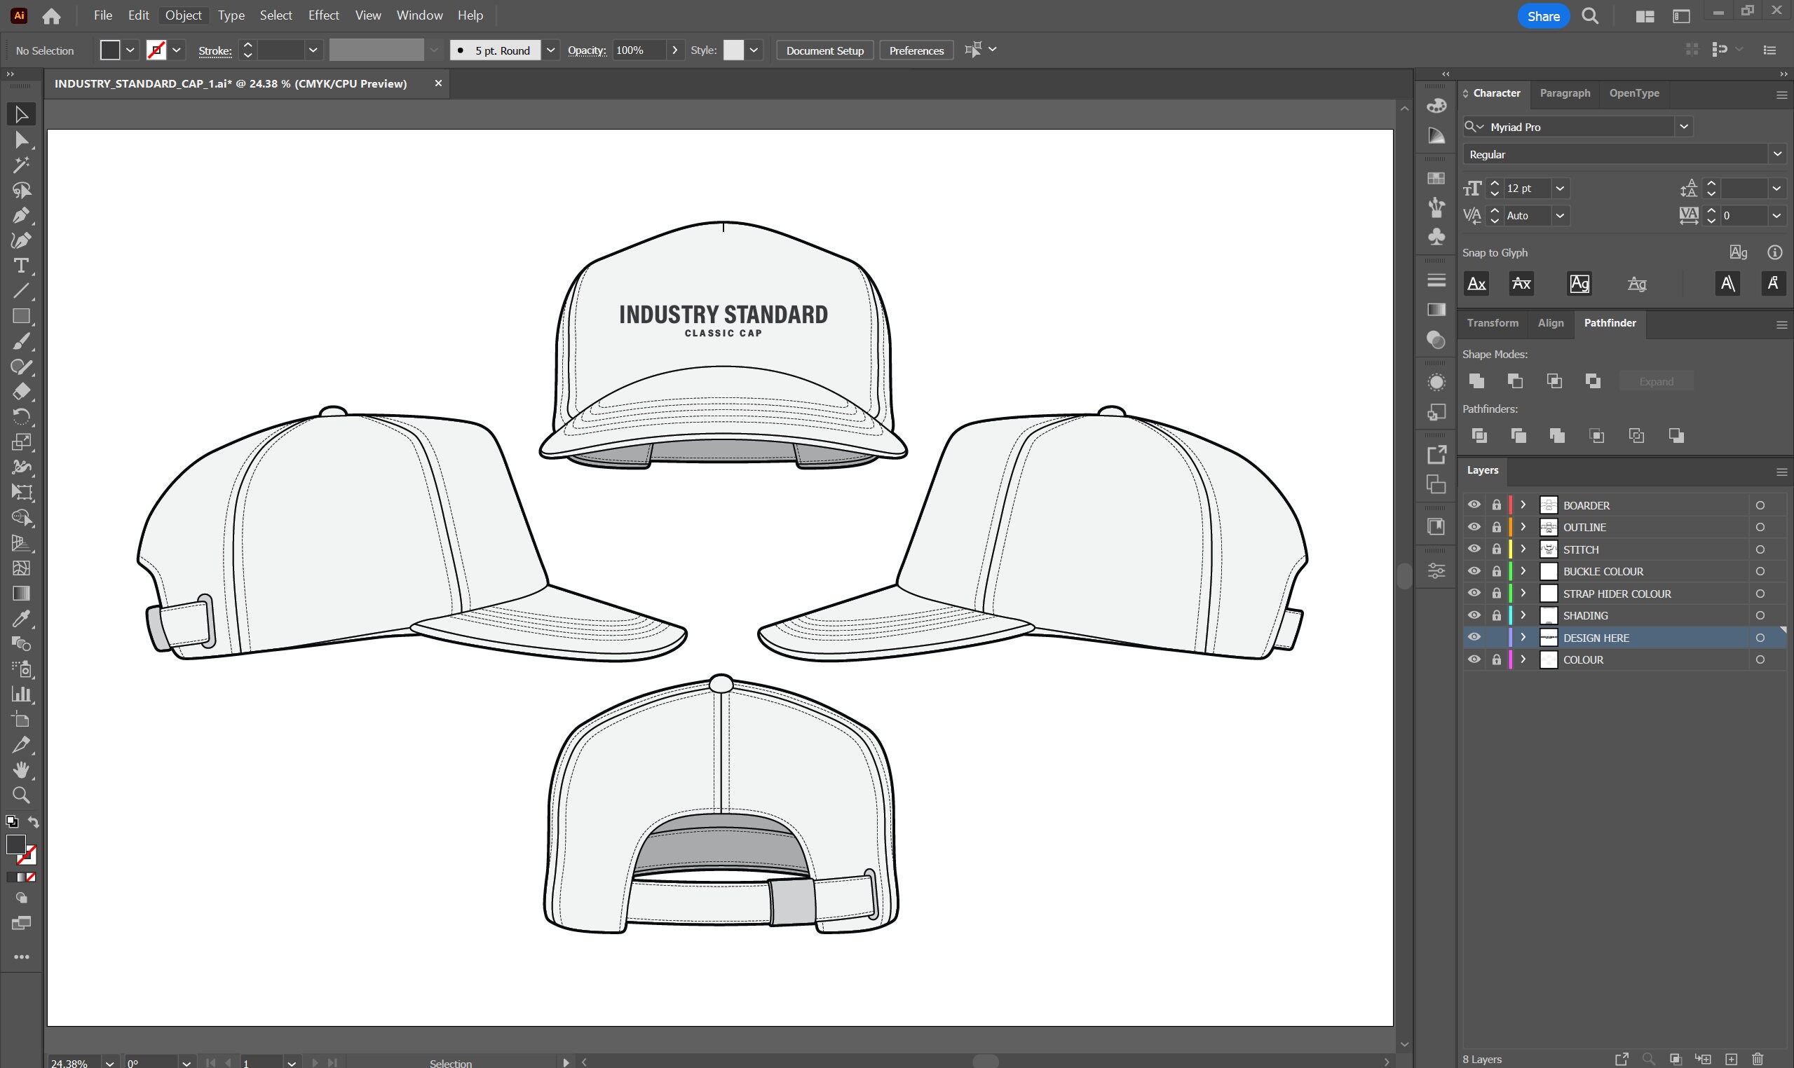Viewport: 1794px width, 1068px height.
Task: Select the Zoom tool
Action: pyautogui.click(x=21, y=795)
